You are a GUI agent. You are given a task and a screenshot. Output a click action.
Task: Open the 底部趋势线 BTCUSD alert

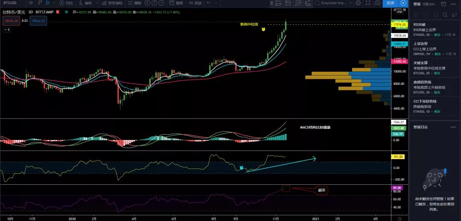[x=435, y=87]
